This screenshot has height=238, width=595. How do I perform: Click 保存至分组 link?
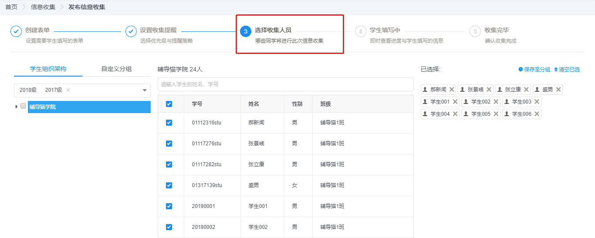pyautogui.click(x=534, y=70)
